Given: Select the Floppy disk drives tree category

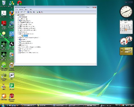Looking at the screenshot, I should tap(26, 24).
